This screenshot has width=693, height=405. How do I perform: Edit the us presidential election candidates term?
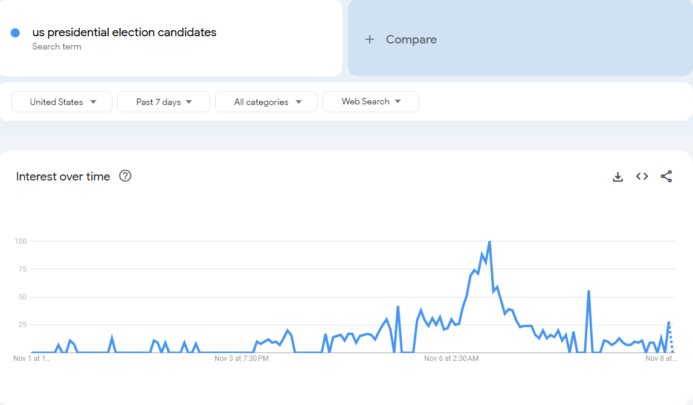pyautogui.click(x=124, y=32)
